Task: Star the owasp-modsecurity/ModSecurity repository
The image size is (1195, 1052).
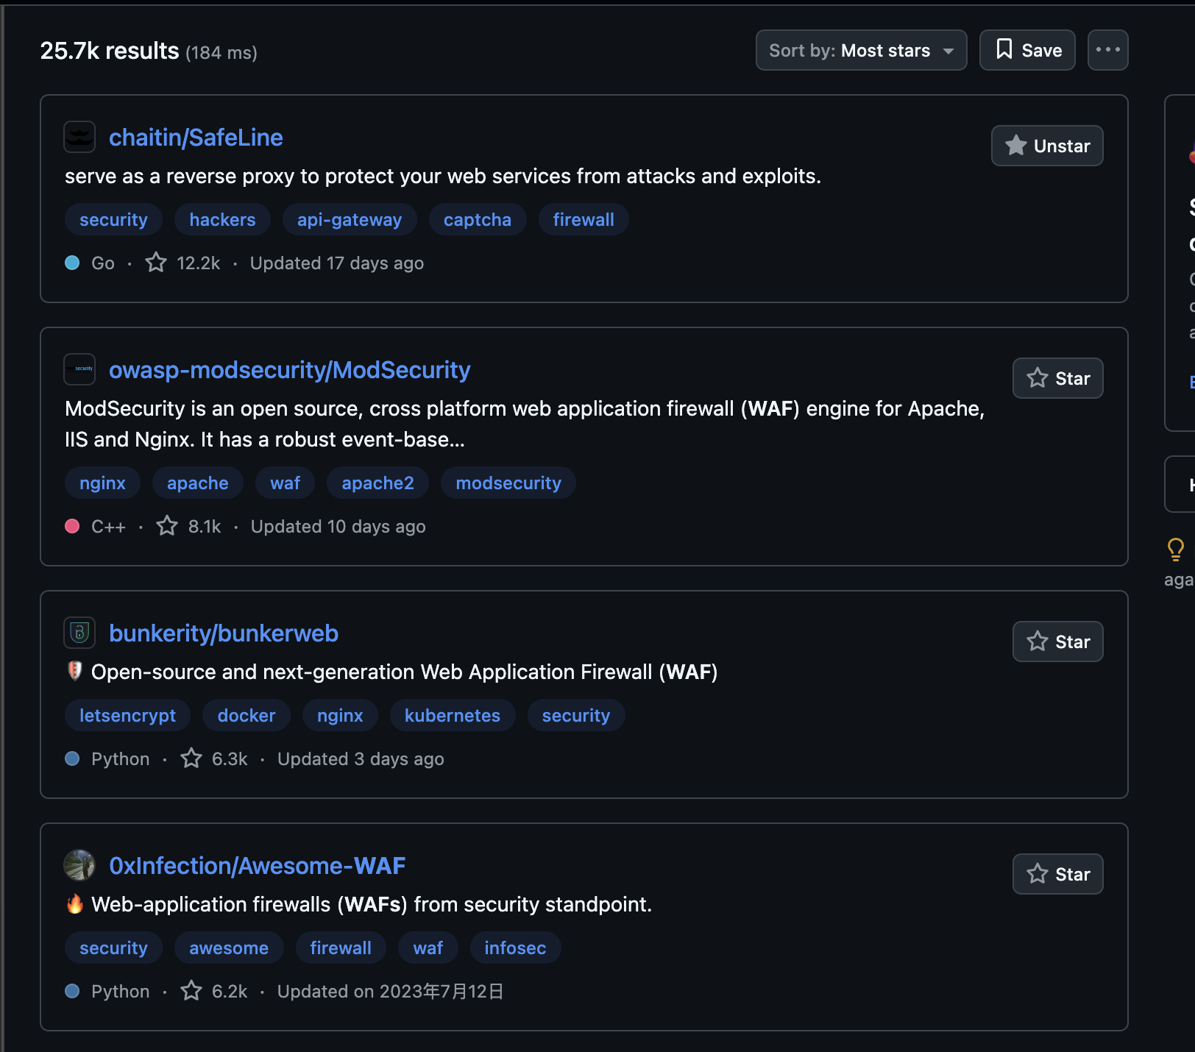Action: click(1057, 378)
